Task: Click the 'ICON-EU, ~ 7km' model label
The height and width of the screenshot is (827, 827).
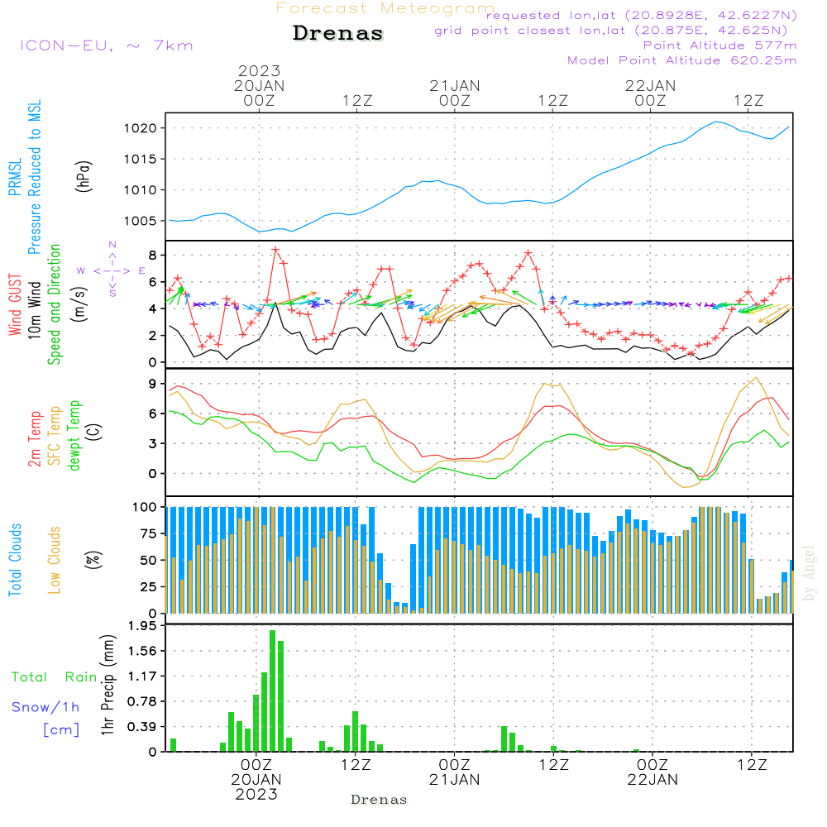Action: [107, 45]
